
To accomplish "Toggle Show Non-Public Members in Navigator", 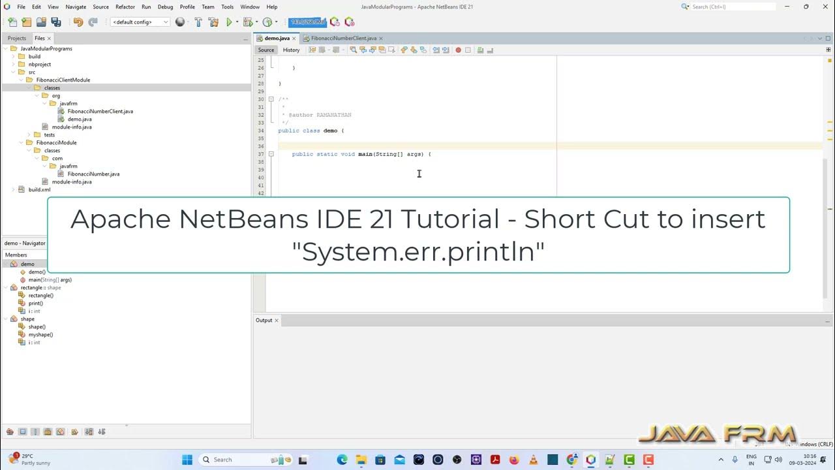I will tap(48, 431).
